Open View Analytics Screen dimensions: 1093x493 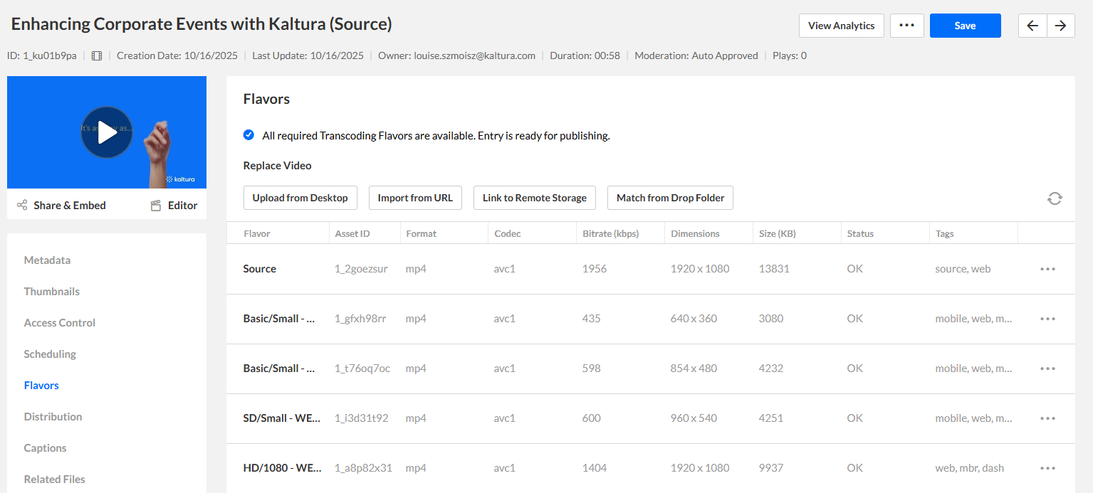coord(841,26)
